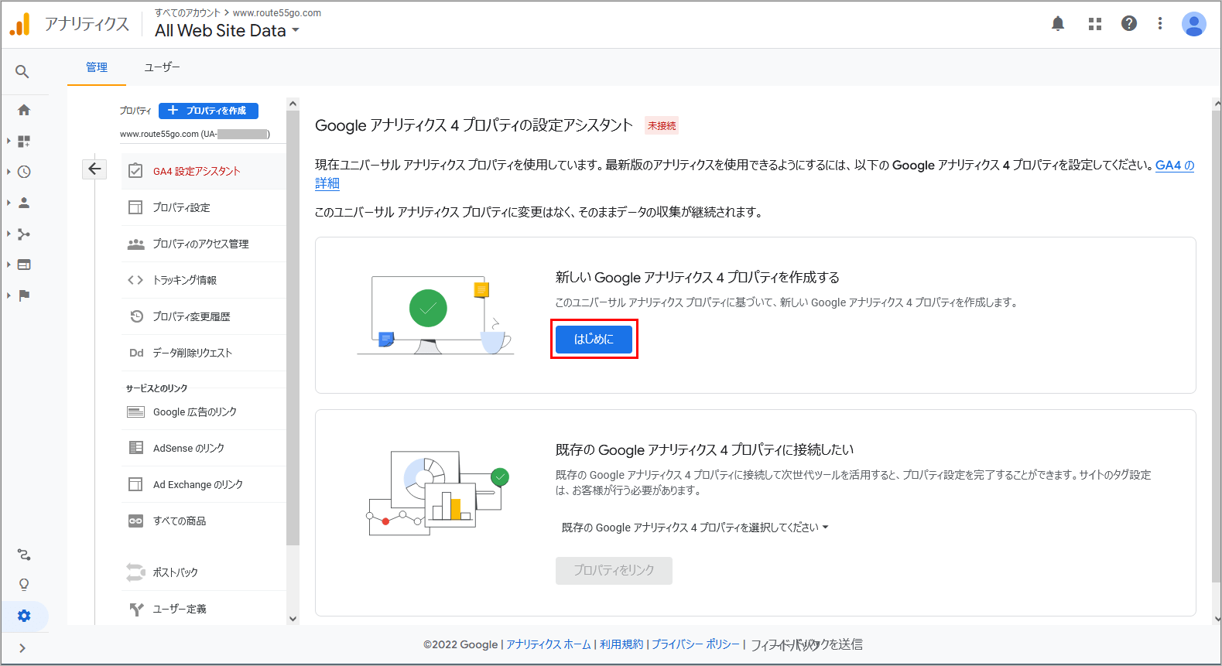Click the ポストバック icon

[x=135, y=572]
